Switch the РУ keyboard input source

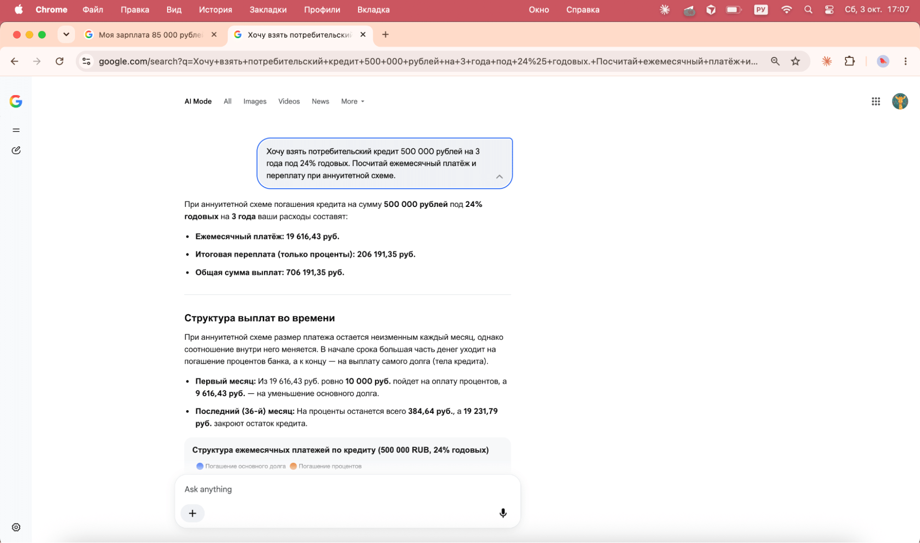(x=761, y=10)
